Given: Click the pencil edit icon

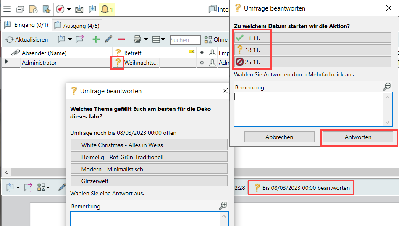Looking at the screenshot, I should (108, 39).
